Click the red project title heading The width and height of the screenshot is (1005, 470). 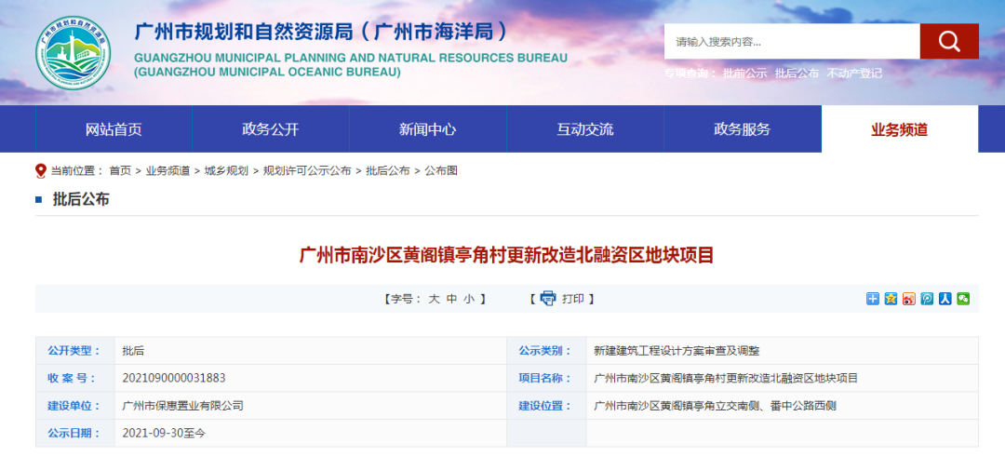tap(506, 255)
